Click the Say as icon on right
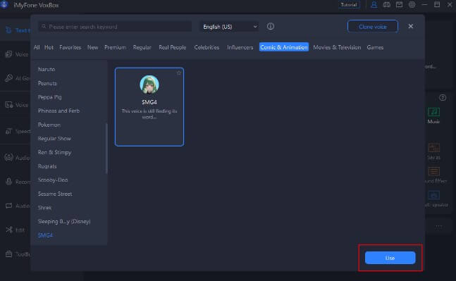 tap(433, 148)
